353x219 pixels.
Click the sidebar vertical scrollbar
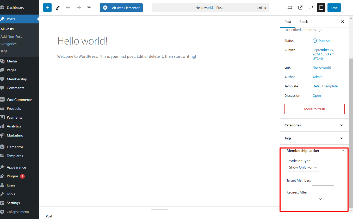click(351, 130)
